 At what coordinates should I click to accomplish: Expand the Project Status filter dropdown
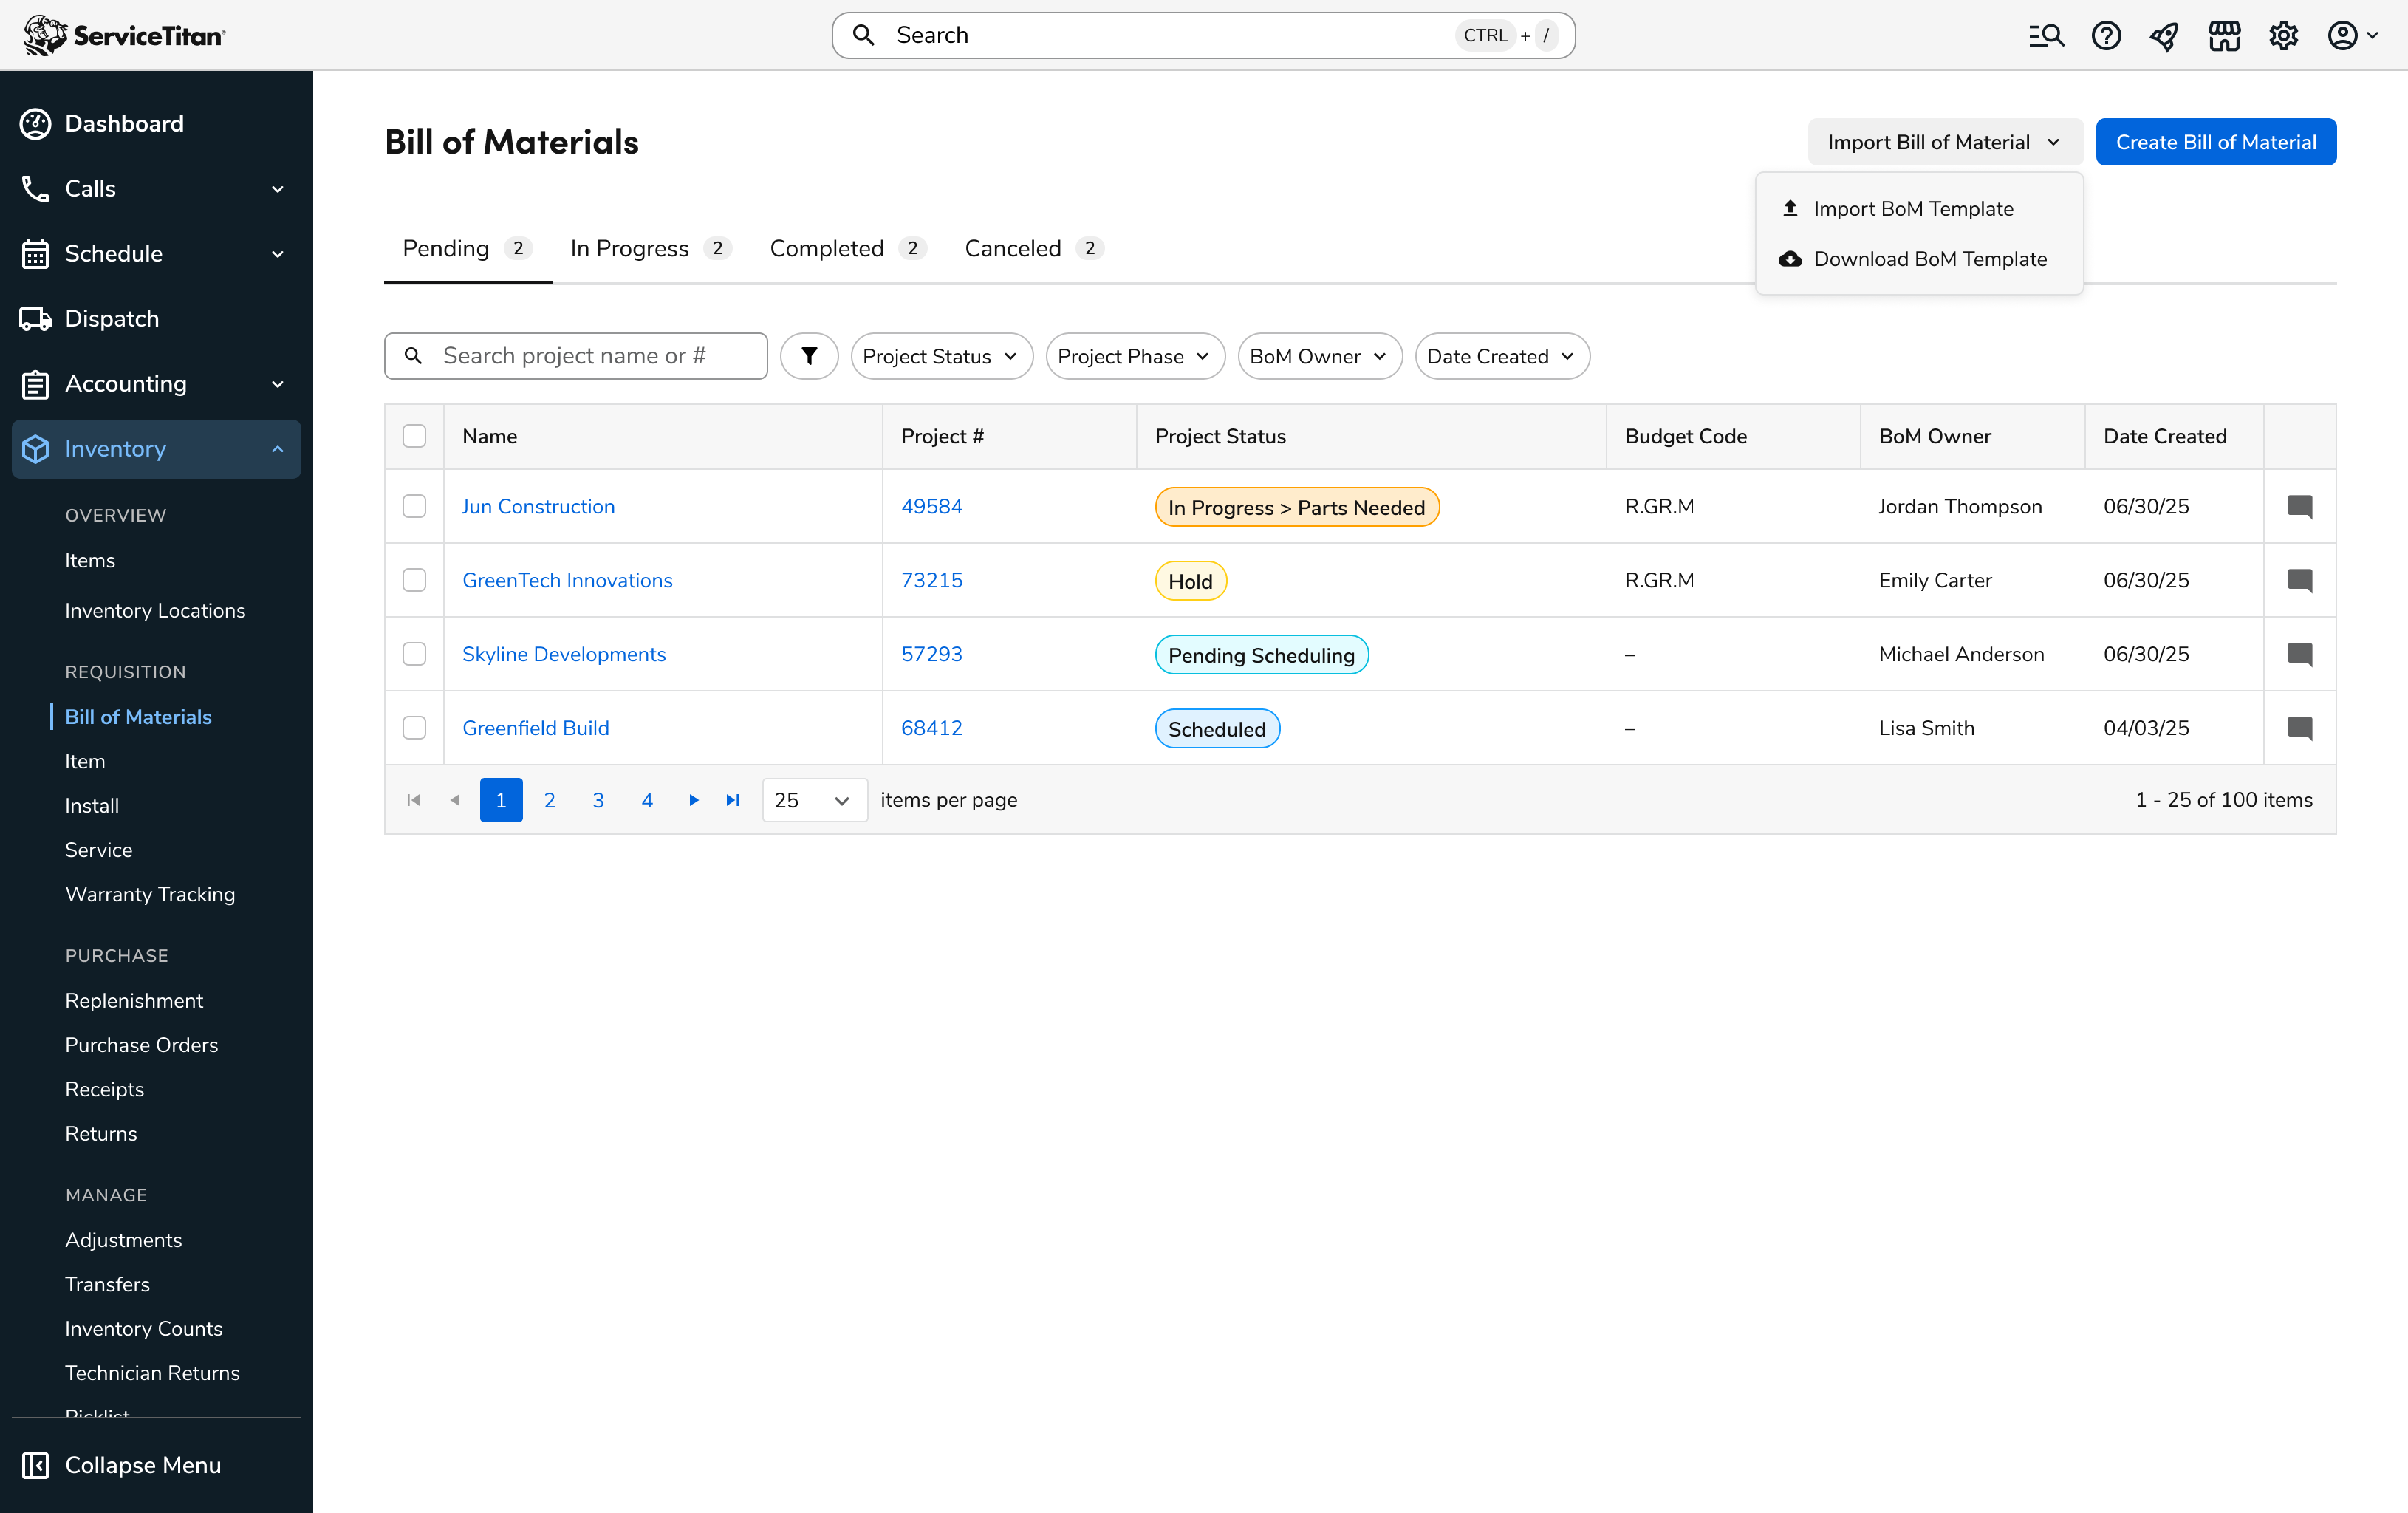(x=940, y=356)
